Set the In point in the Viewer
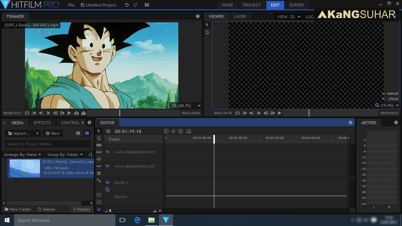The width and height of the screenshot is (402, 226). coord(245,113)
